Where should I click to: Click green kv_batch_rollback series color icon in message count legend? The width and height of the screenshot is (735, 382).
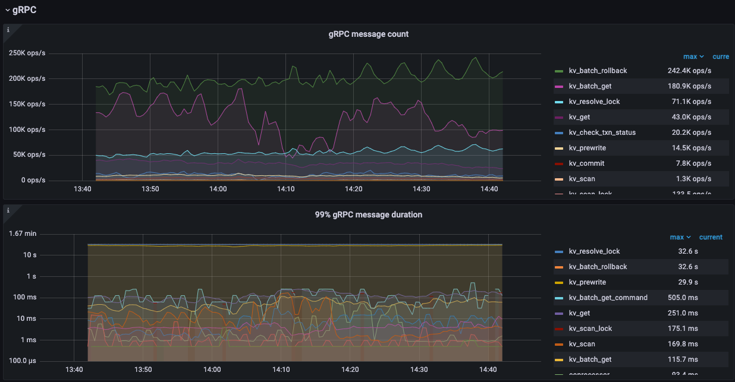pyautogui.click(x=559, y=71)
